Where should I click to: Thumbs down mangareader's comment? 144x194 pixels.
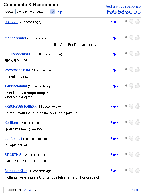131,38
